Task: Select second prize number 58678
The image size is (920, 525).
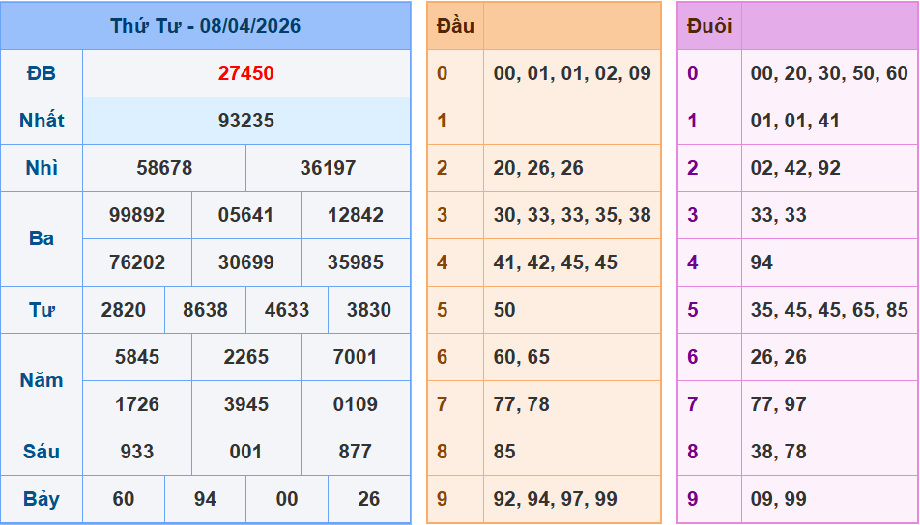Action: coord(164,168)
